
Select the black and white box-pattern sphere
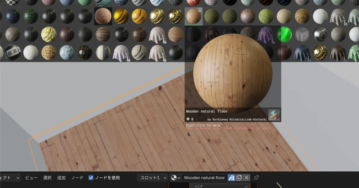(12, 52)
